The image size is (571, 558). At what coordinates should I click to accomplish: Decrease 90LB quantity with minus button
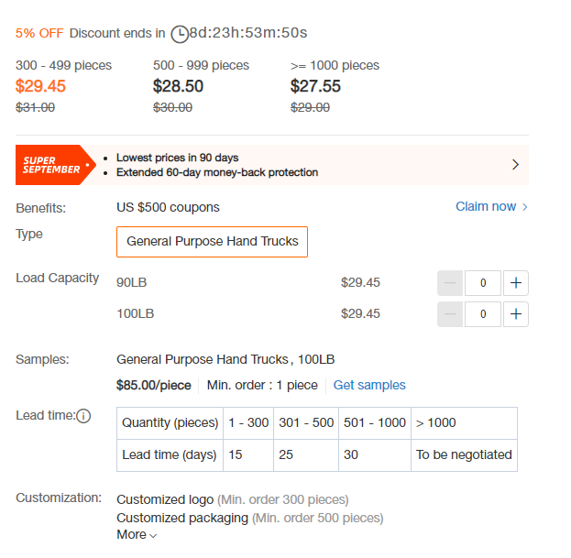pos(450,283)
